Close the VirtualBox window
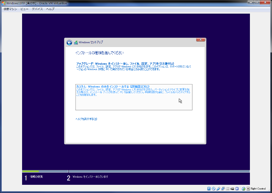 pos(266,2)
